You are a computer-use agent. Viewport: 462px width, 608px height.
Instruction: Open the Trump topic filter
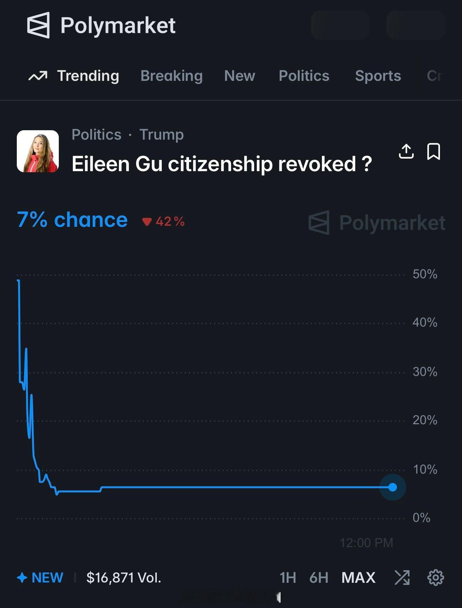pyautogui.click(x=161, y=134)
